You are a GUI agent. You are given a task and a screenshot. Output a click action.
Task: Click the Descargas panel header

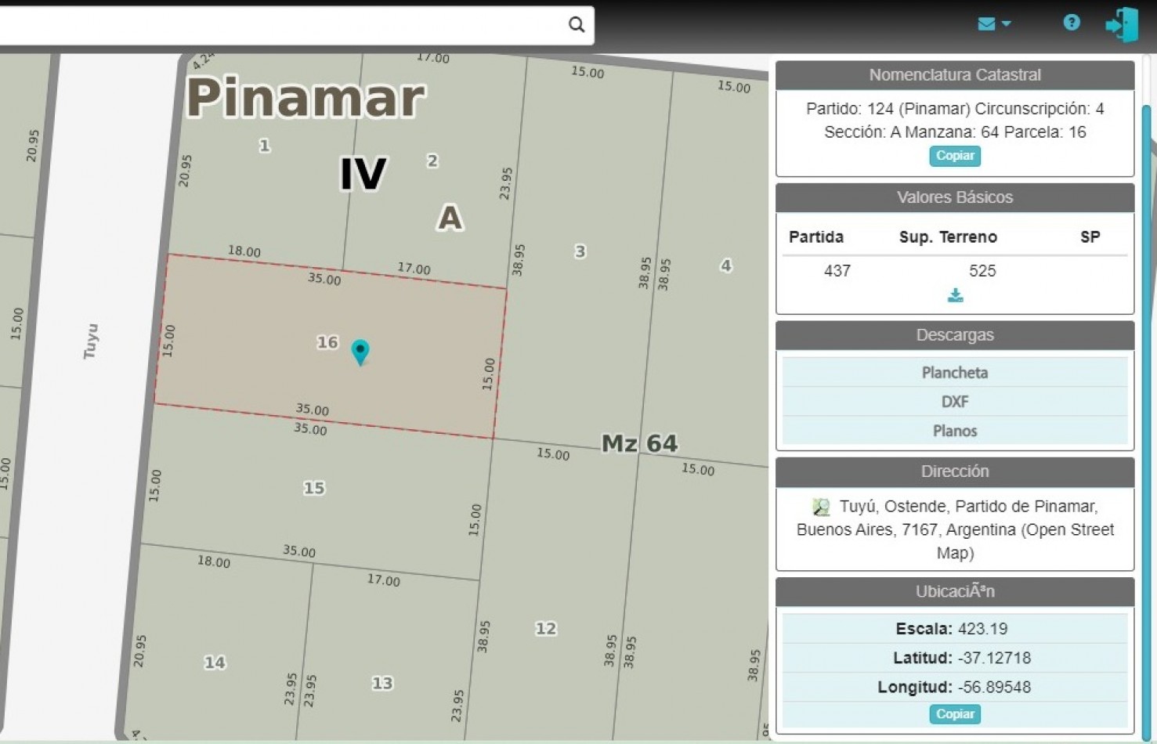955,335
